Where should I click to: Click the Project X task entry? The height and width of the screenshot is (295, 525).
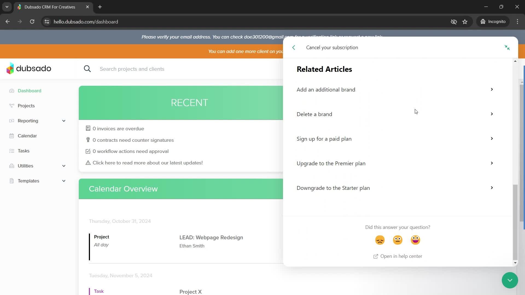(190, 292)
